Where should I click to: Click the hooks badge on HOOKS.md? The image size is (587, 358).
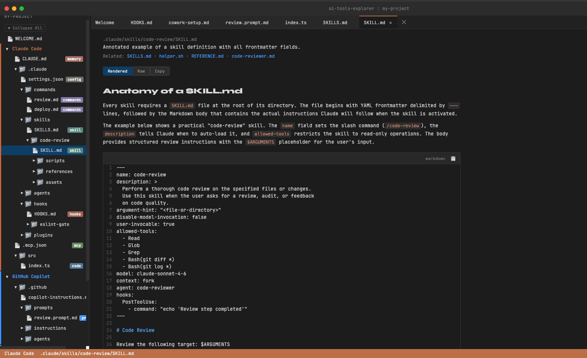(x=75, y=214)
